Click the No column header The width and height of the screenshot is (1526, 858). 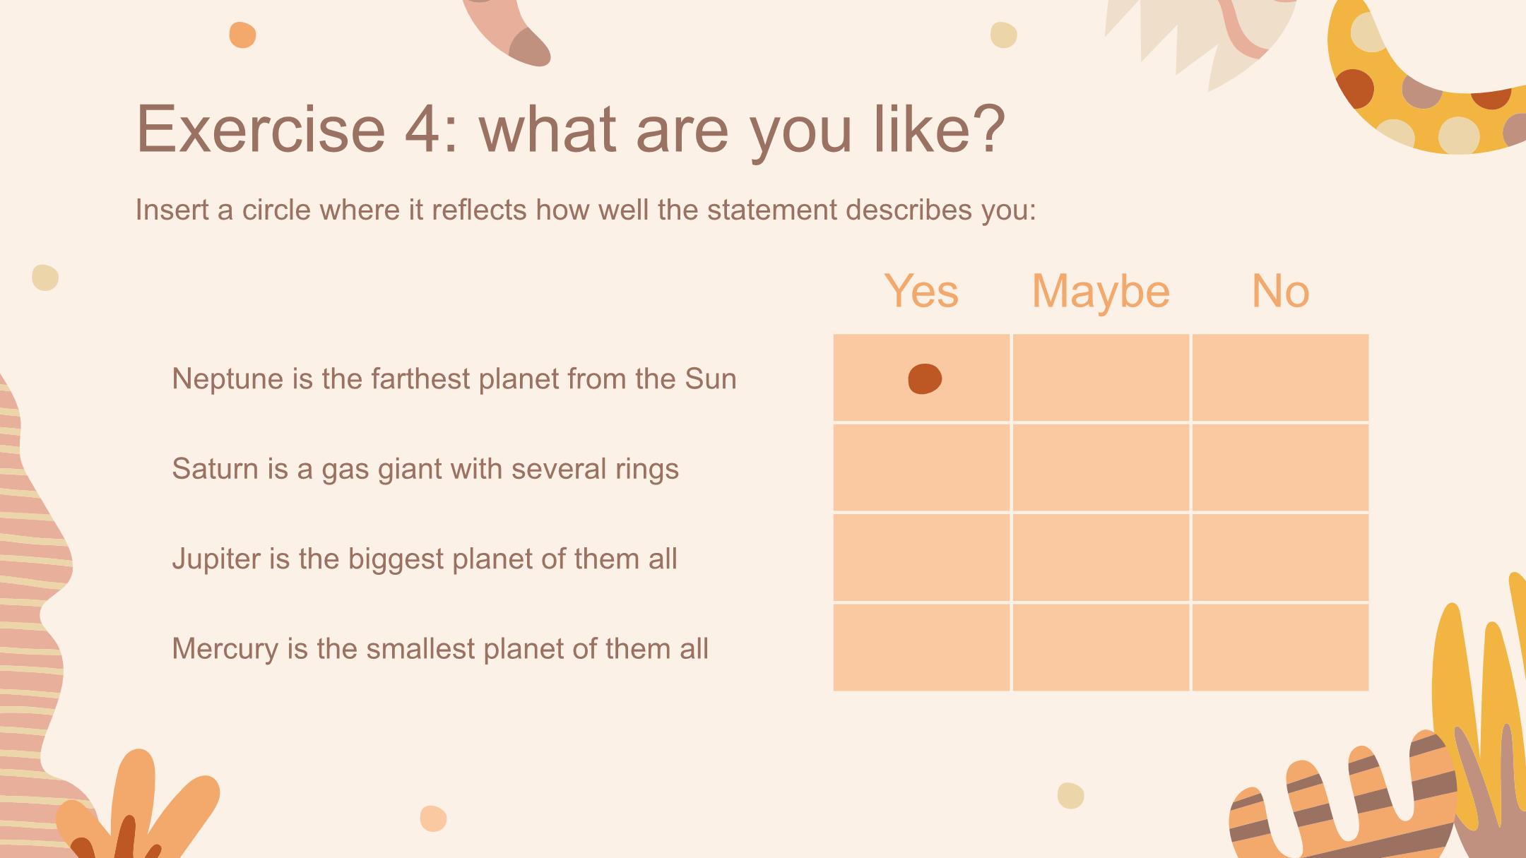(x=1280, y=290)
